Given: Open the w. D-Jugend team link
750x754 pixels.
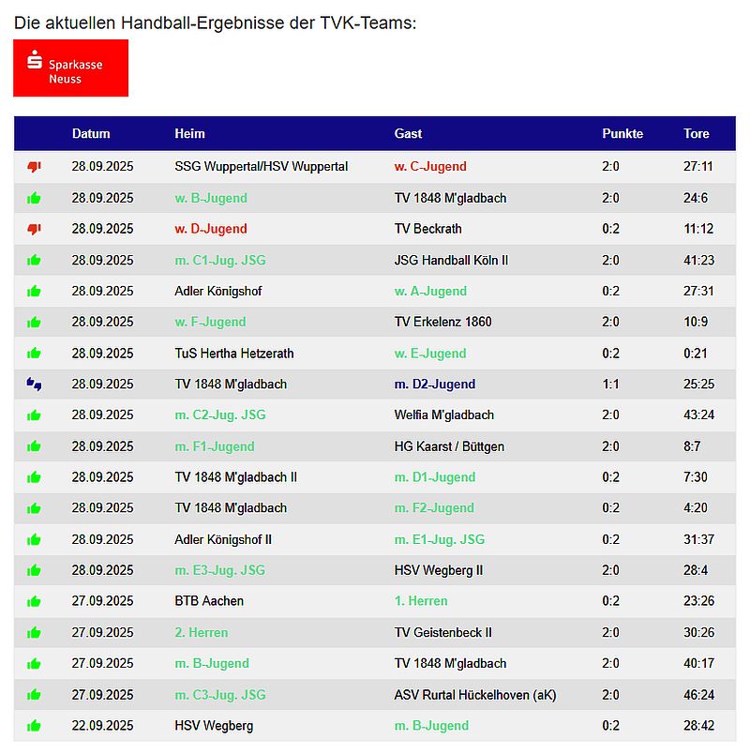Looking at the screenshot, I should tap(211, 229).
